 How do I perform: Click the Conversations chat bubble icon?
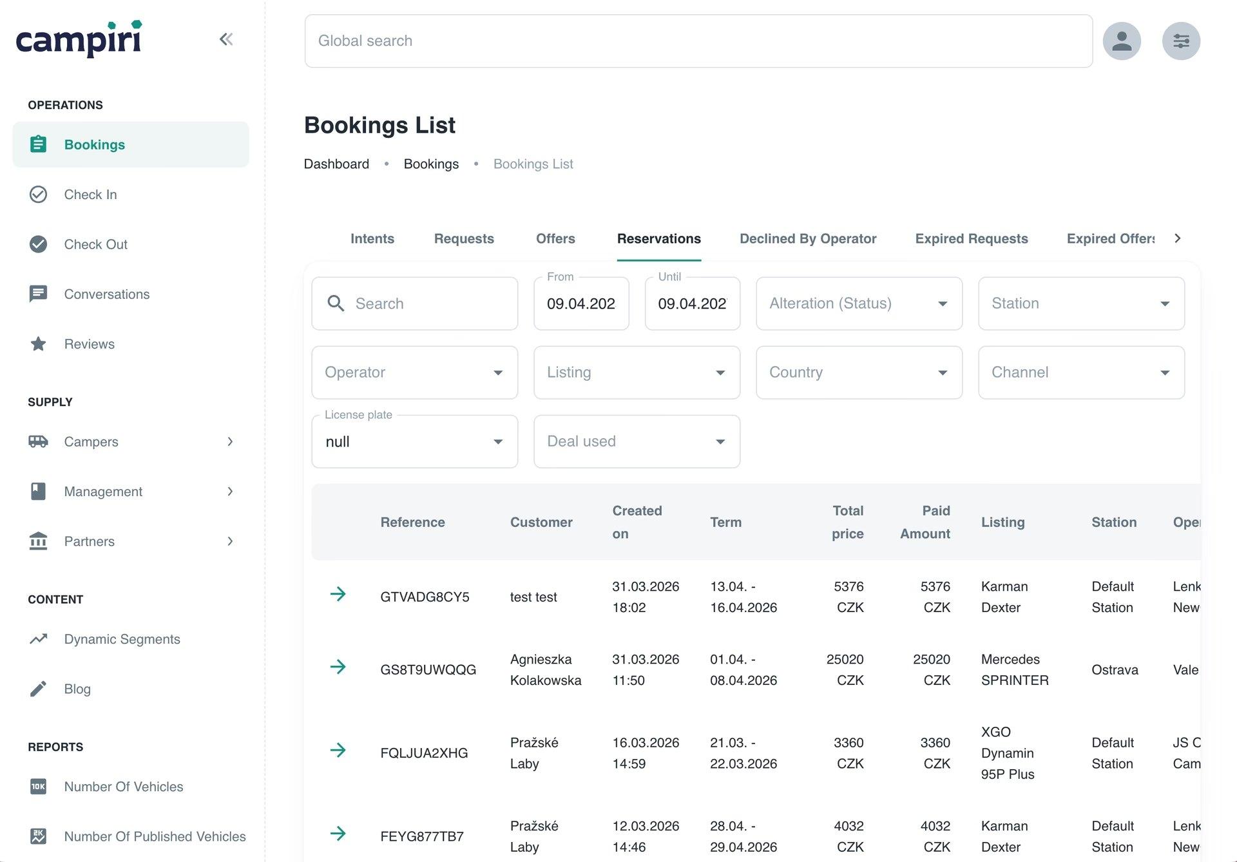(x=39, y=294)
